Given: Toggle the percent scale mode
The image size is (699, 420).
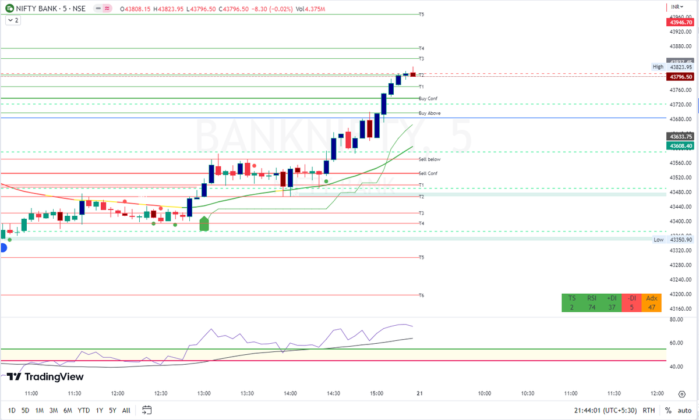Looking at the screenshot, I should pos(668,410).
